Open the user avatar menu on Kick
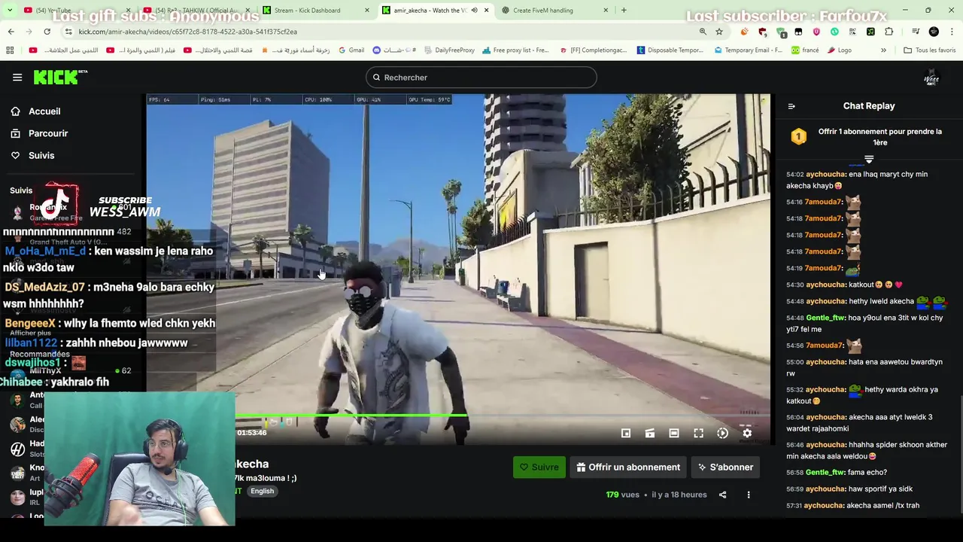Image resolution: width=963 pixels, height=542 pixels. pos(931,78)
